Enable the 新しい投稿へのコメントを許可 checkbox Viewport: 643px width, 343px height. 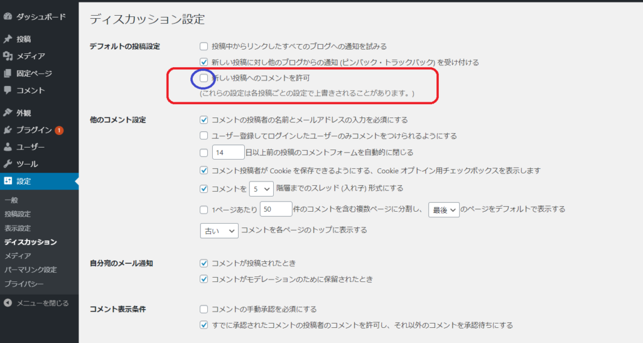(x=203, y=79)
